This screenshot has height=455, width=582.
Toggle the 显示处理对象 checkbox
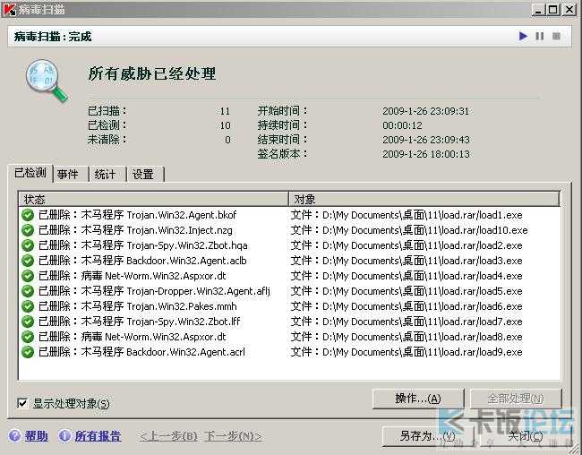tap(22, 403)
